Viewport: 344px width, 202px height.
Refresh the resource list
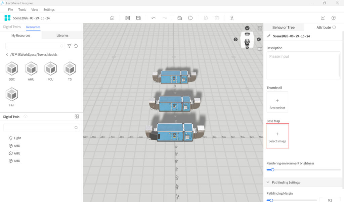point(76,46)
